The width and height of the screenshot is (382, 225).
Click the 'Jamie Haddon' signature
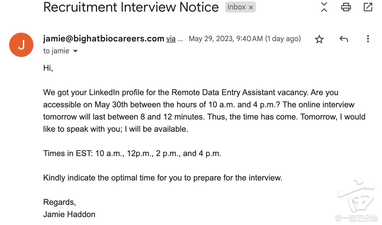click(x=69, y=214)
